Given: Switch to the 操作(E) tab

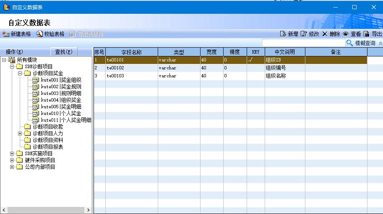Looking at the screenshot, I should (14, 52).
